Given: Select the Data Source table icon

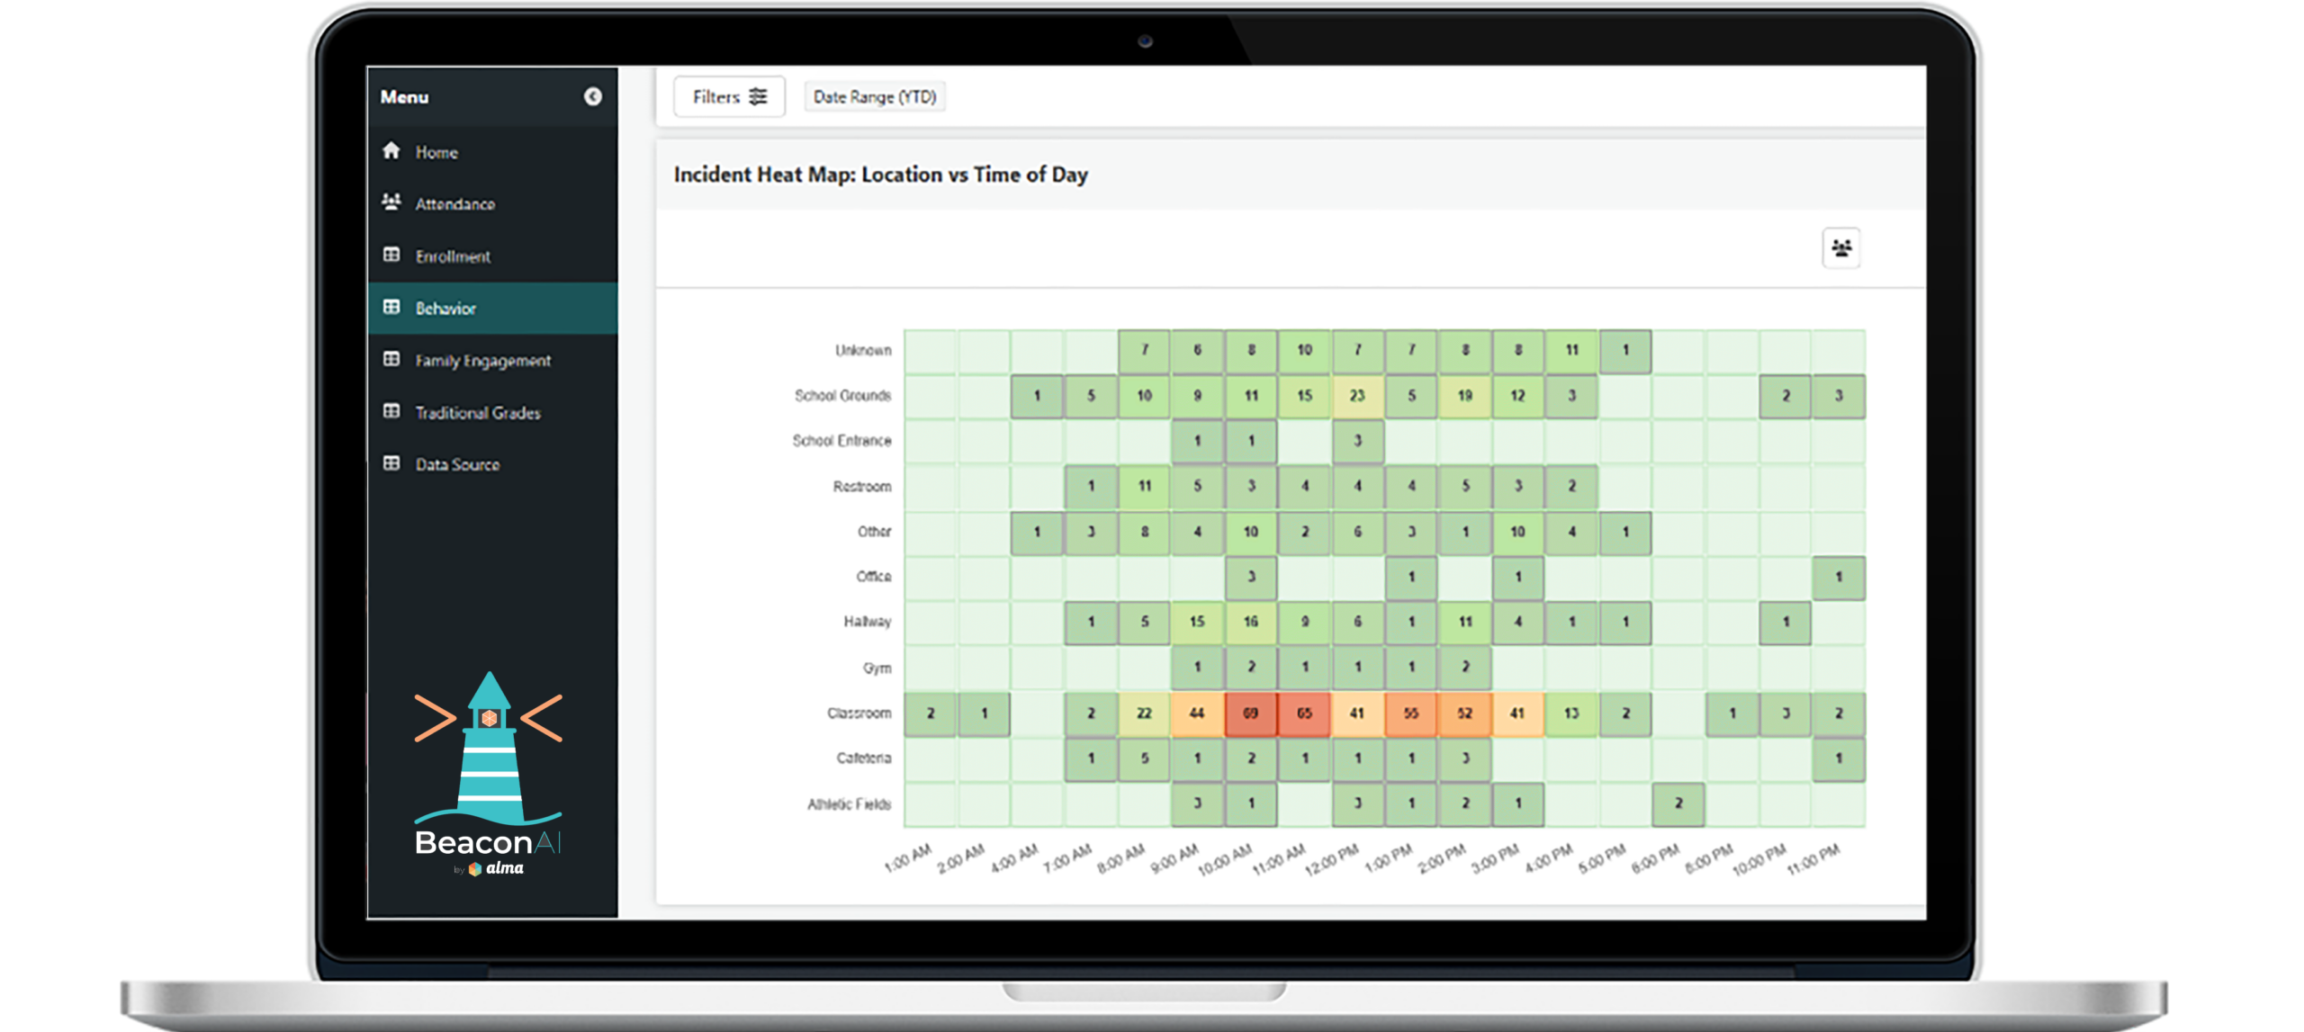Looking at the screenshot, I should pos(391,465).
